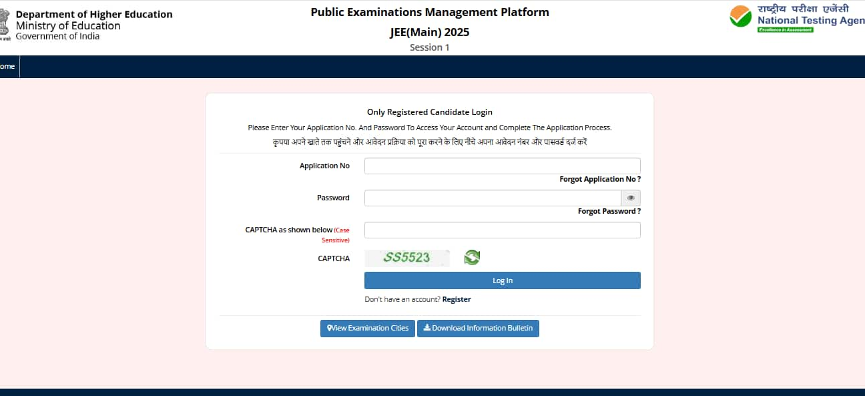Click the JEE(Main) 2025 heading

[429, 32]
